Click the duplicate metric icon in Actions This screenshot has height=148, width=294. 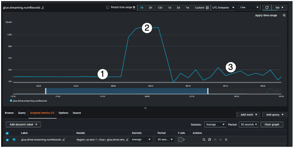point(210,139)
